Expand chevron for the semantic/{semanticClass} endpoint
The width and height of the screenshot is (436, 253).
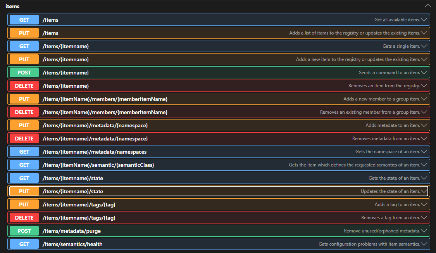coord(424,165)
